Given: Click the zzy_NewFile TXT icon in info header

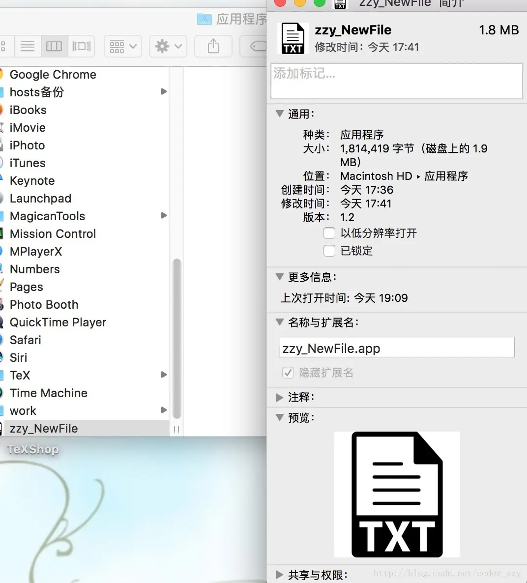Looking at the screenshot, I should tap(293, 38).
